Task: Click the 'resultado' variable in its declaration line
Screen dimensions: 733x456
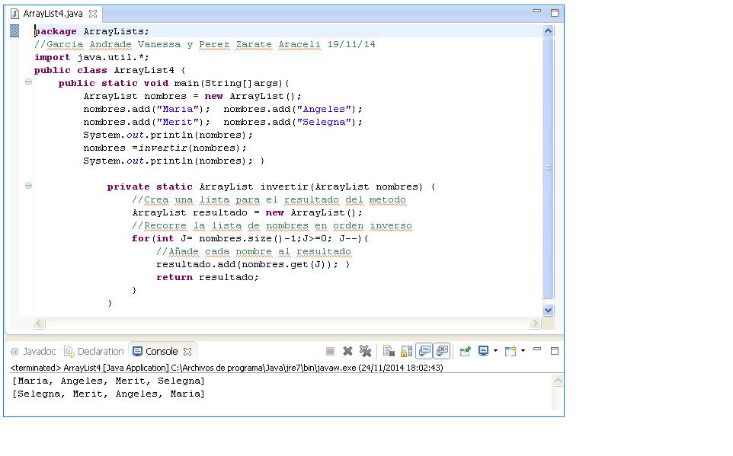Action: point(220,212)
